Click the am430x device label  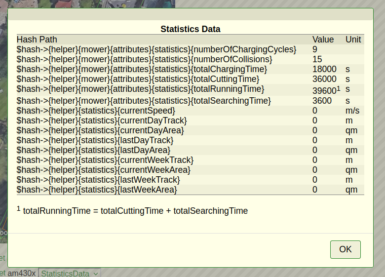coord(22,273)
